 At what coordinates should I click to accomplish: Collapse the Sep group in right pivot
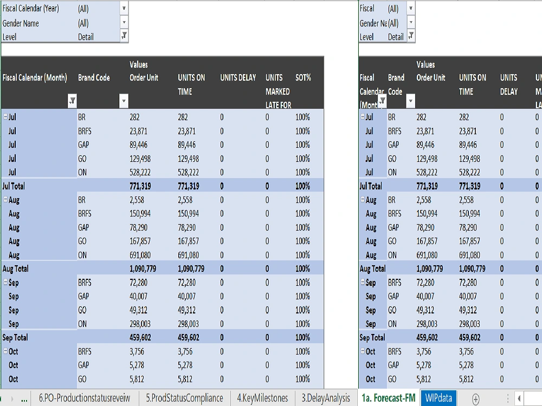pos(363,282)
